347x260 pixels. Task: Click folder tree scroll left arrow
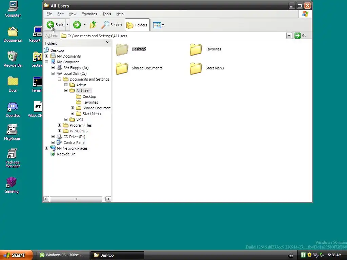point(46,199)
